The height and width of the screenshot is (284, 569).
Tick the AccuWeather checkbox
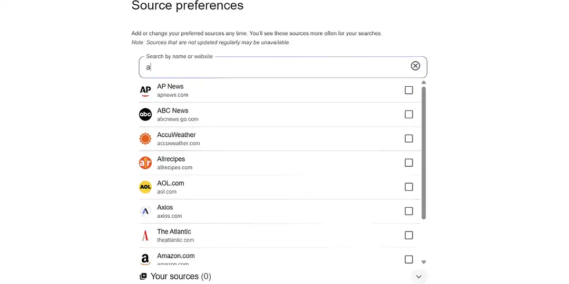coord(409,138)
